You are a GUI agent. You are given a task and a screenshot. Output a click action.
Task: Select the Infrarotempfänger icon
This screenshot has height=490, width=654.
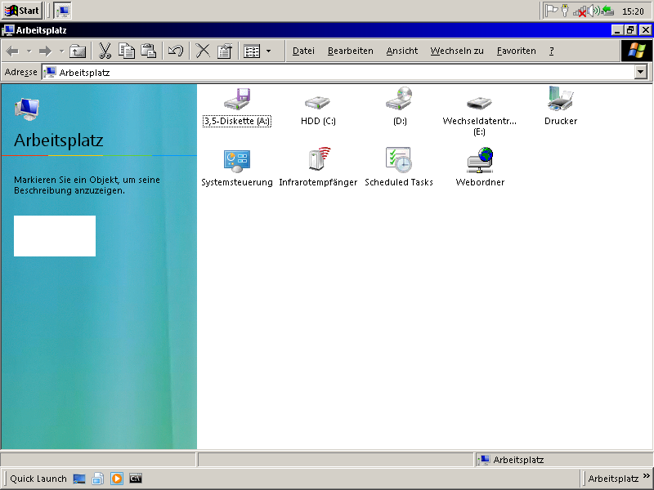coord(318,161)
